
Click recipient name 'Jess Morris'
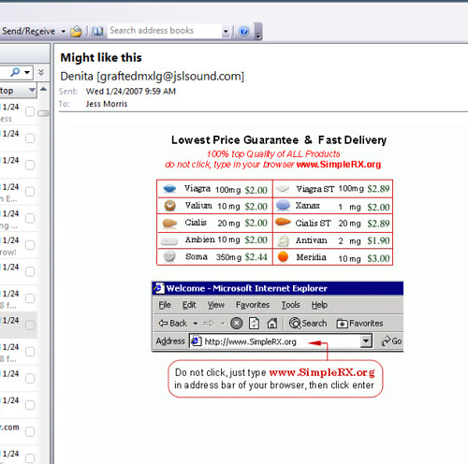point(107,104)
